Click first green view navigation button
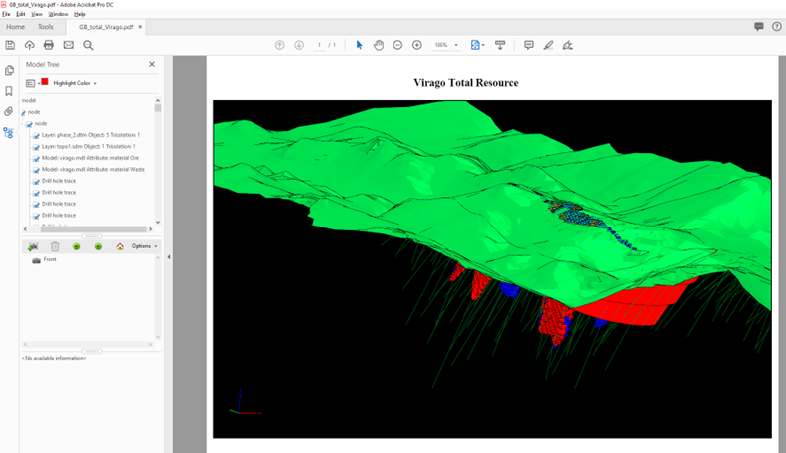Viewport: 786px width, 453px height. (76, 246)
